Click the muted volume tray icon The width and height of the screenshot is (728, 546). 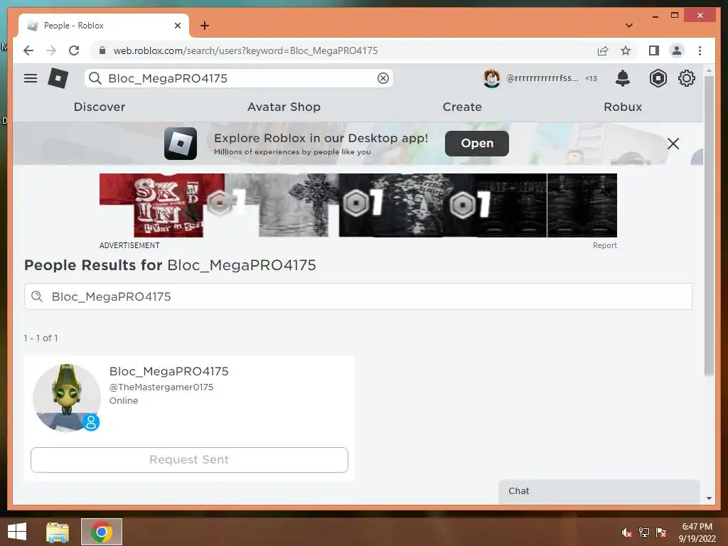tap(627, 532)
